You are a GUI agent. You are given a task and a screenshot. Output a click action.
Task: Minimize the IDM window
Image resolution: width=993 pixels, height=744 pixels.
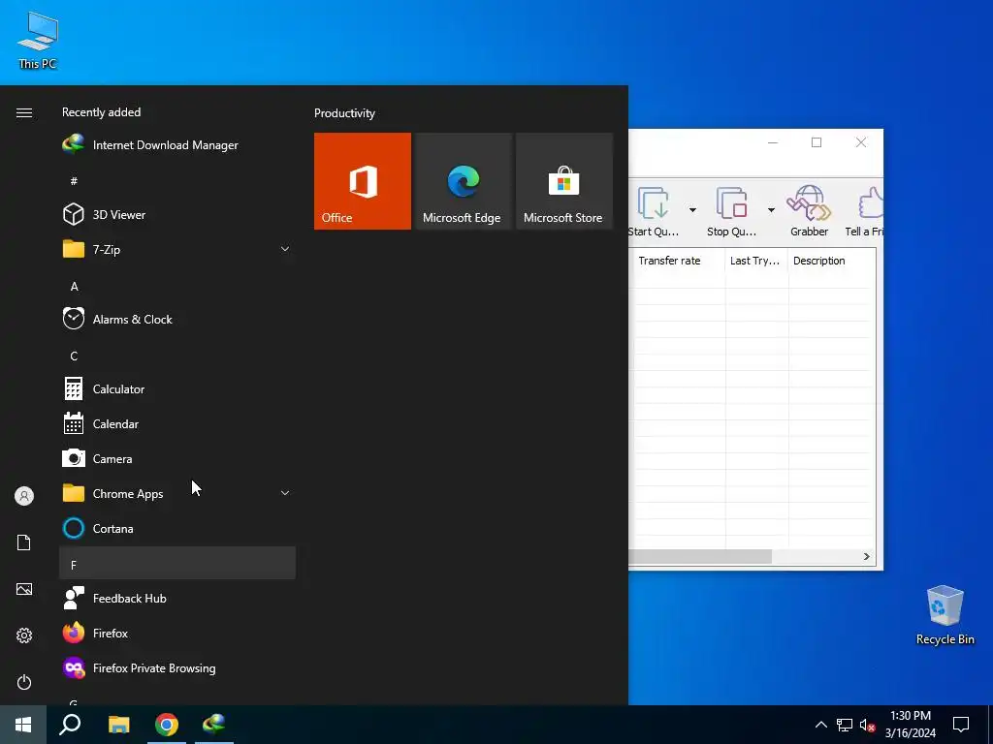click(773, 142)
